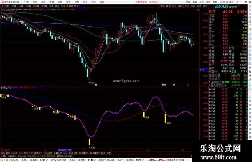
Task: Click the back arrow beside window controls
Action: click(x=237, y=2)
